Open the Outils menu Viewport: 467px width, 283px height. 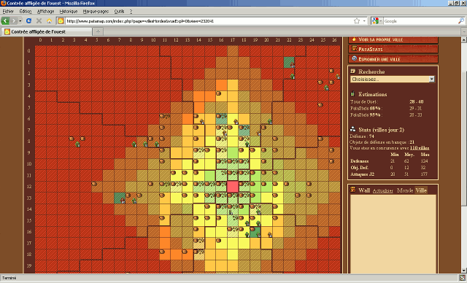(x=119, y=12)
